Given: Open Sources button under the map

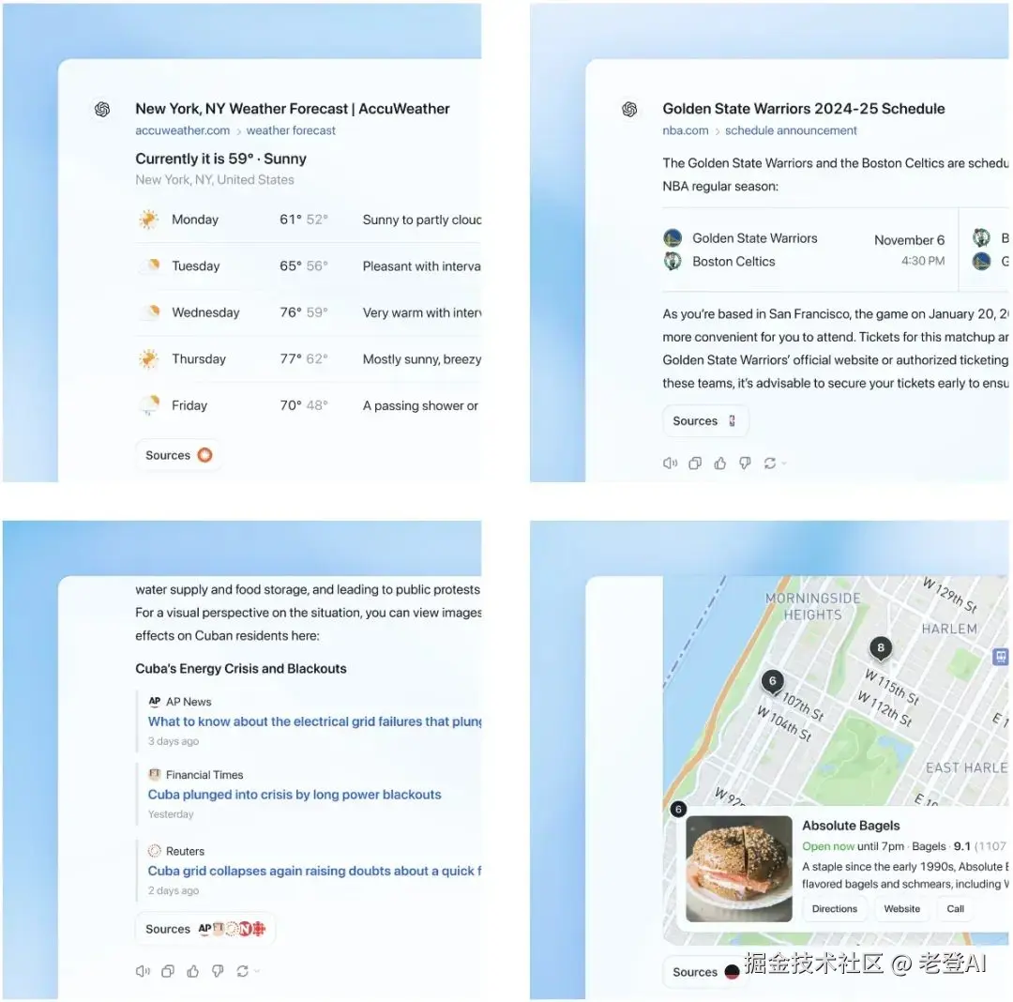Looking at the screenshot, I should (x=704, y=972).
